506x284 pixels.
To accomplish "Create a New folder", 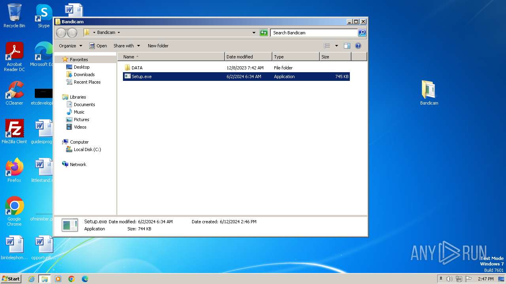I will pyautogui.click(x=158, y=46).
